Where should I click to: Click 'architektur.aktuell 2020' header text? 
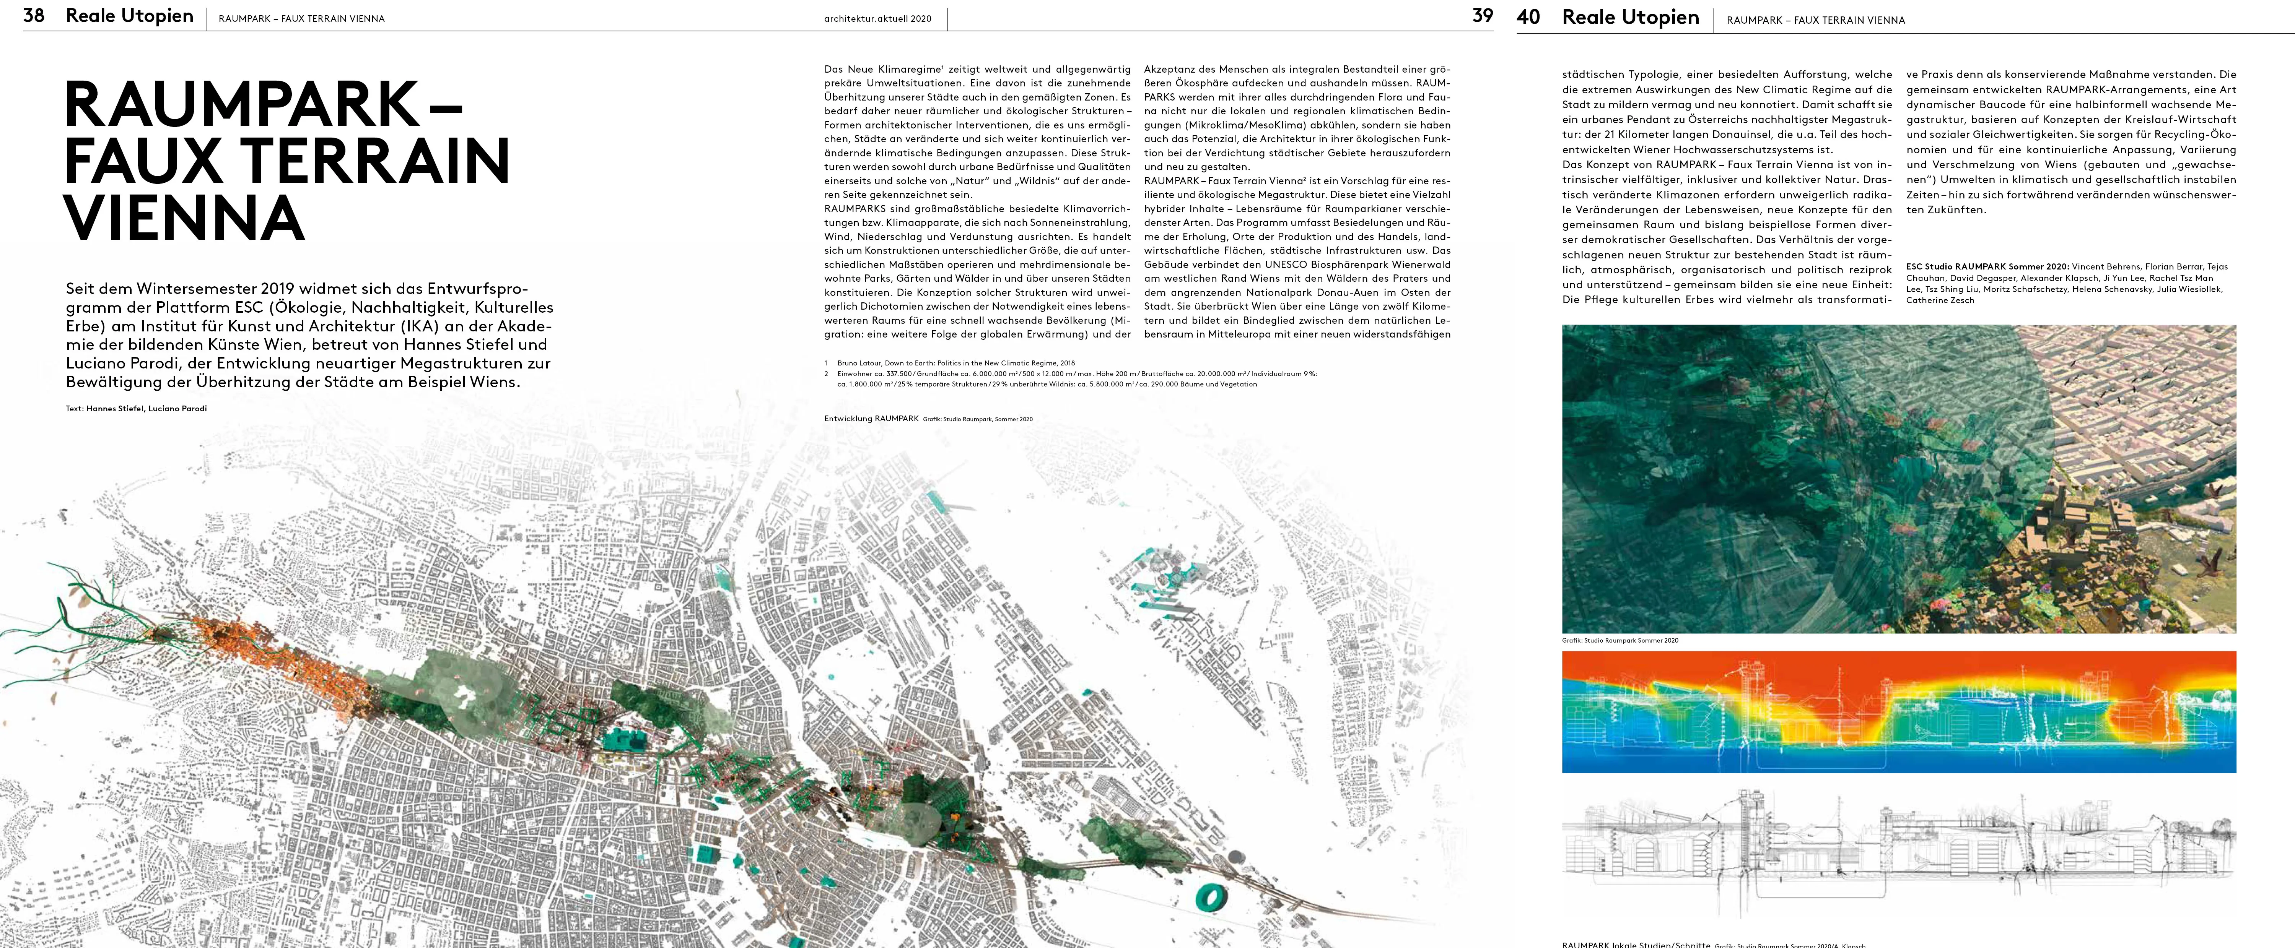tap(877, 19)
